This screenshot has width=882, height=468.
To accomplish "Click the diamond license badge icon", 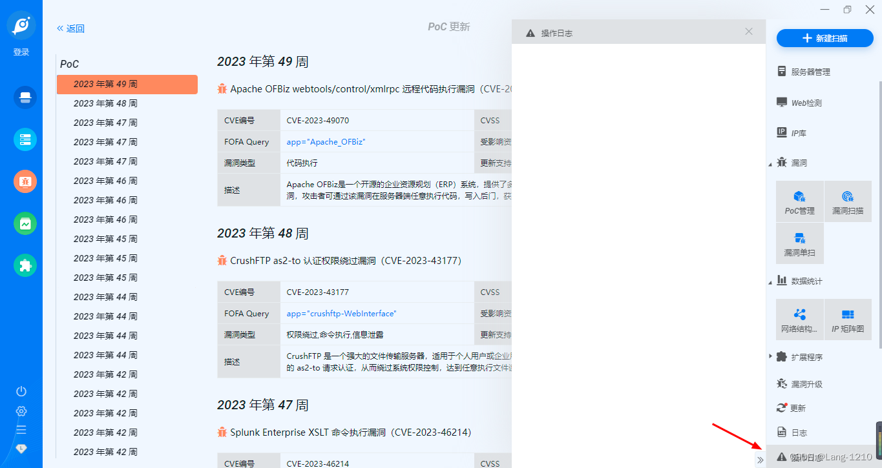I will (x=21, y=447).
